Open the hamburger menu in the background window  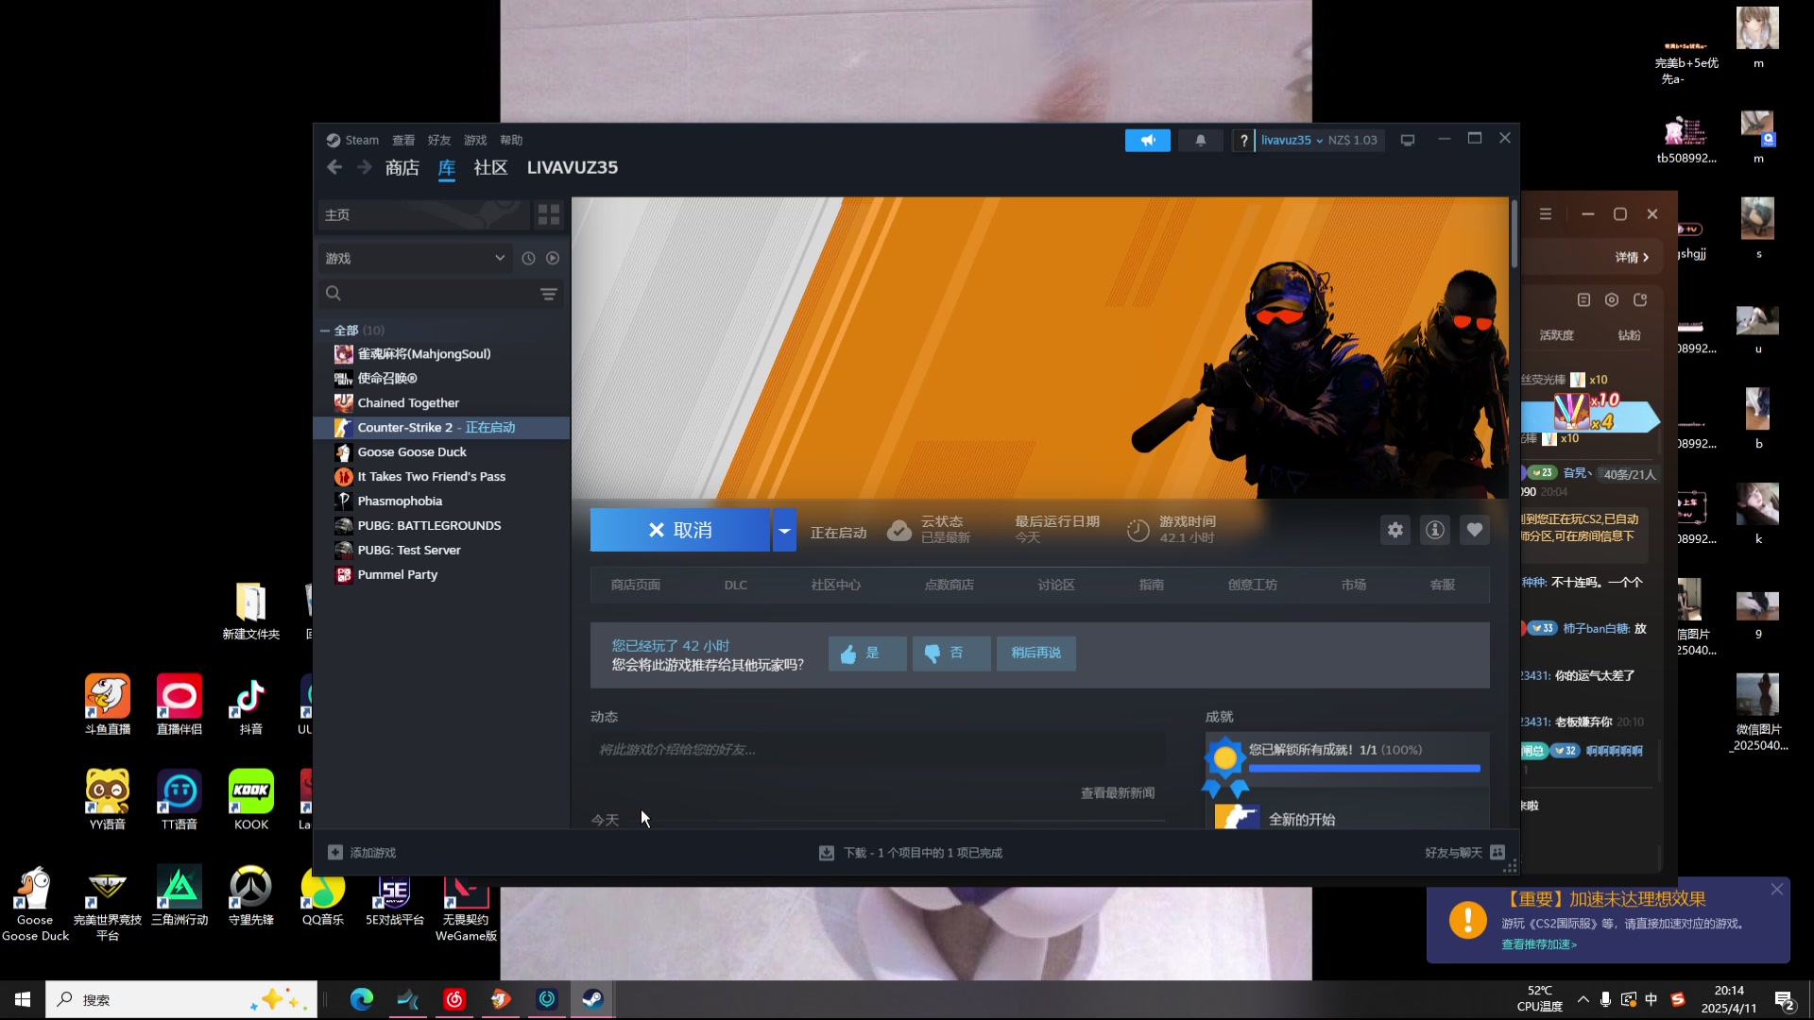point(1546,214)
